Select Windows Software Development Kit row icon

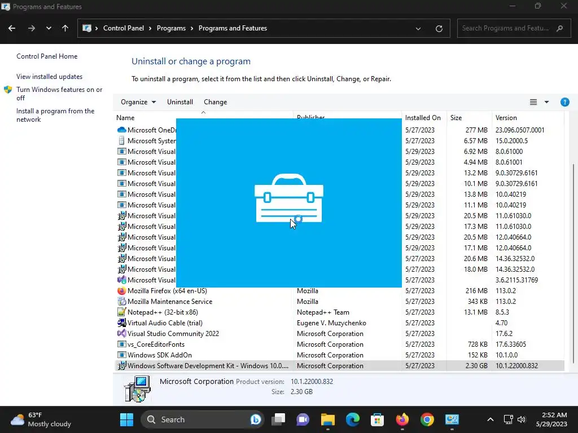click(122, 365)
